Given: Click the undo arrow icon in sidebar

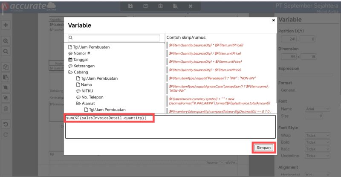Looking at the screenshot, I should coord(6,125).
